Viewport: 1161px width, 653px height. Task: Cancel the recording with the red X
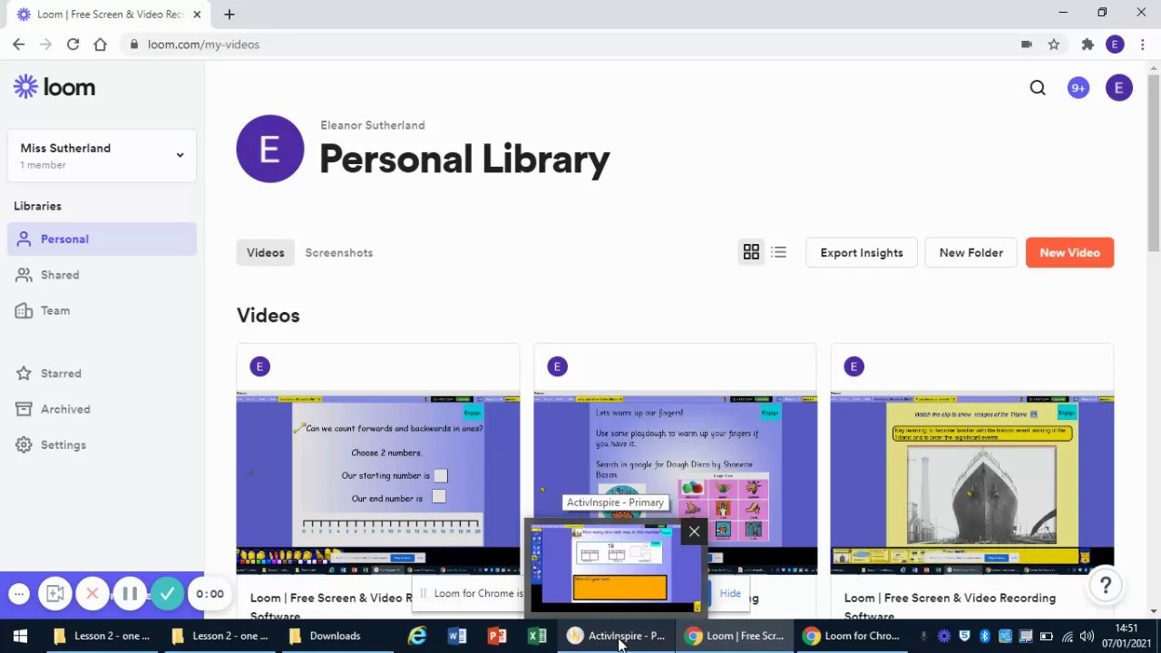coord(92,594)
